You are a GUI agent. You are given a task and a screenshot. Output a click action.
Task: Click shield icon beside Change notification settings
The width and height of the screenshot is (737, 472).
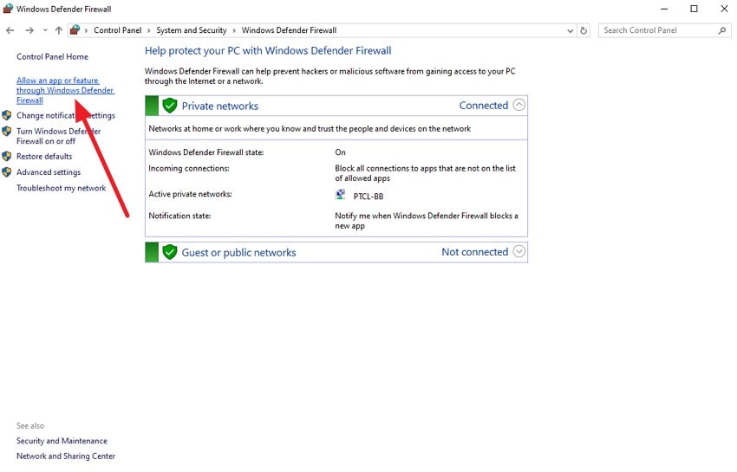[7, 115]
